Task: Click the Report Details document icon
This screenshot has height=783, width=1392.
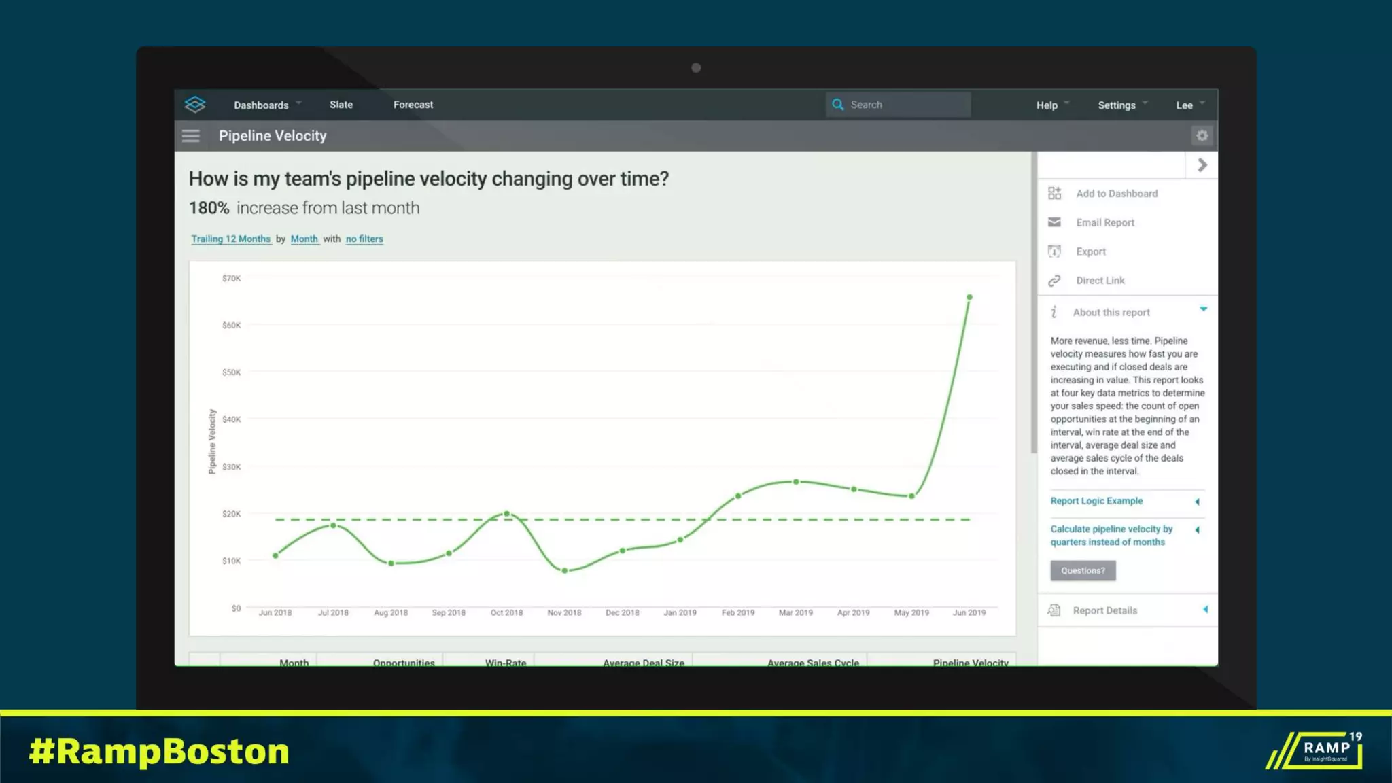Action: 1054,610
